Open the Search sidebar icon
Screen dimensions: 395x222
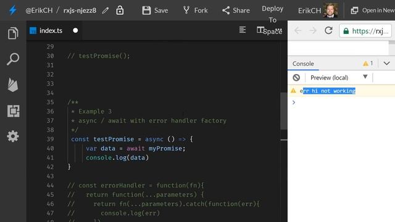pos(13,59)
